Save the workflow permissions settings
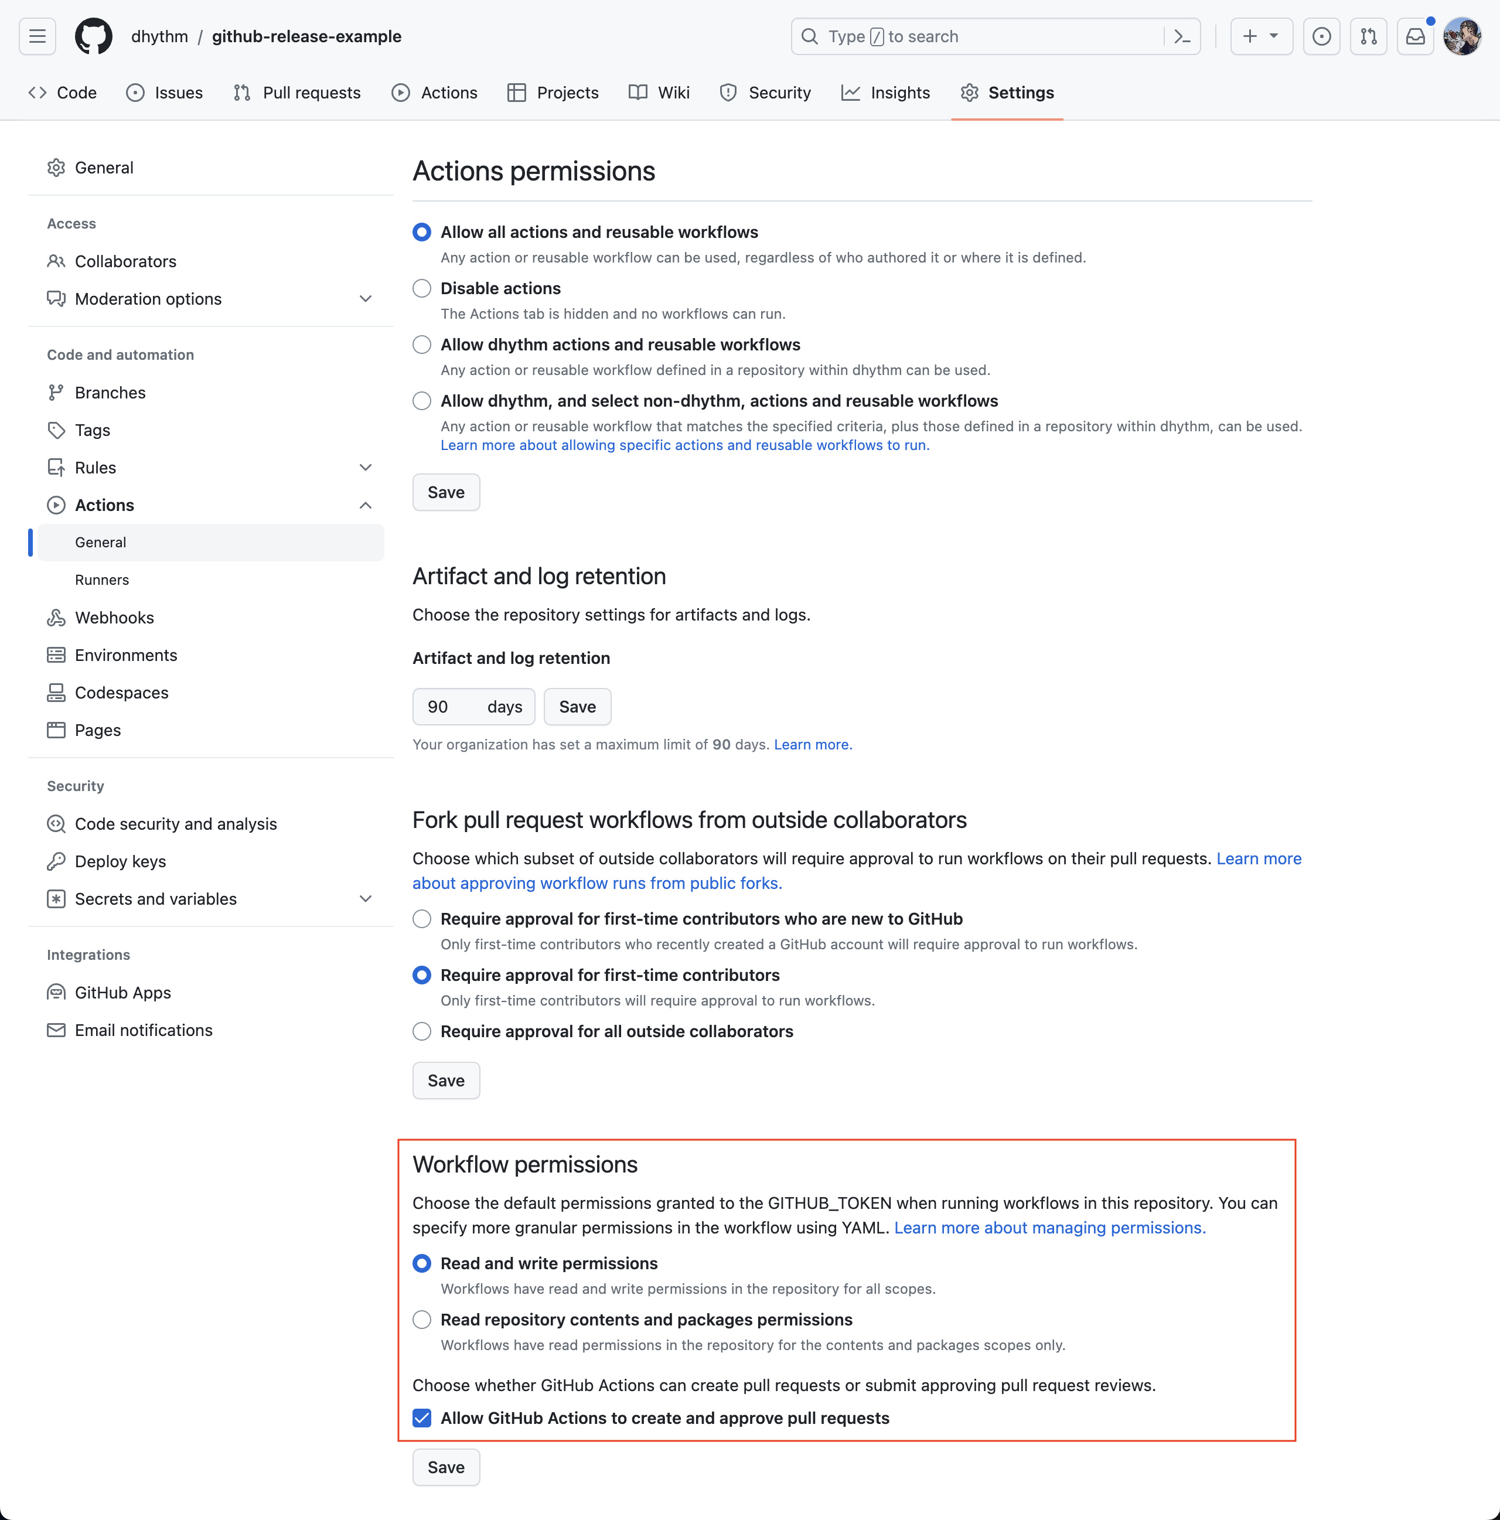The height and width of the screenshot is (1520, 1500). pyautogui.click(x=445, y=1467)
